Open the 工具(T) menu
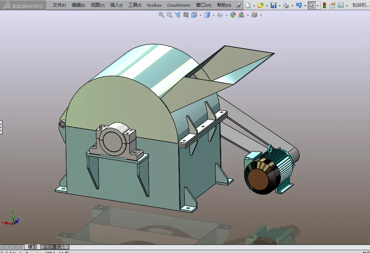This screenshot has width=370, height=253. tap(134, 5)
